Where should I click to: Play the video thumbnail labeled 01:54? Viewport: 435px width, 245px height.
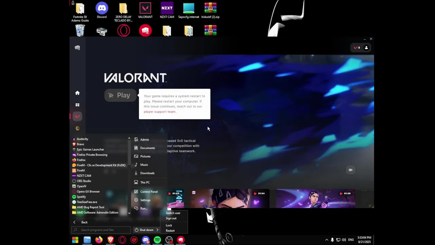tap(229, 198)
